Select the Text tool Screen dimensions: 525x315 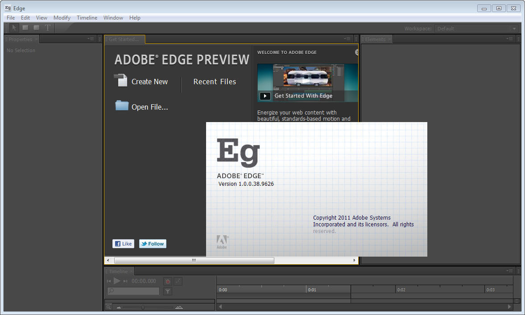(x=48, y=28)
